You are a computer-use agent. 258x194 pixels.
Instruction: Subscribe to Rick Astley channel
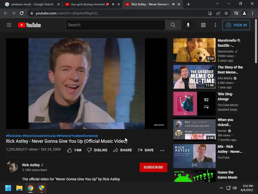[153, 167]
